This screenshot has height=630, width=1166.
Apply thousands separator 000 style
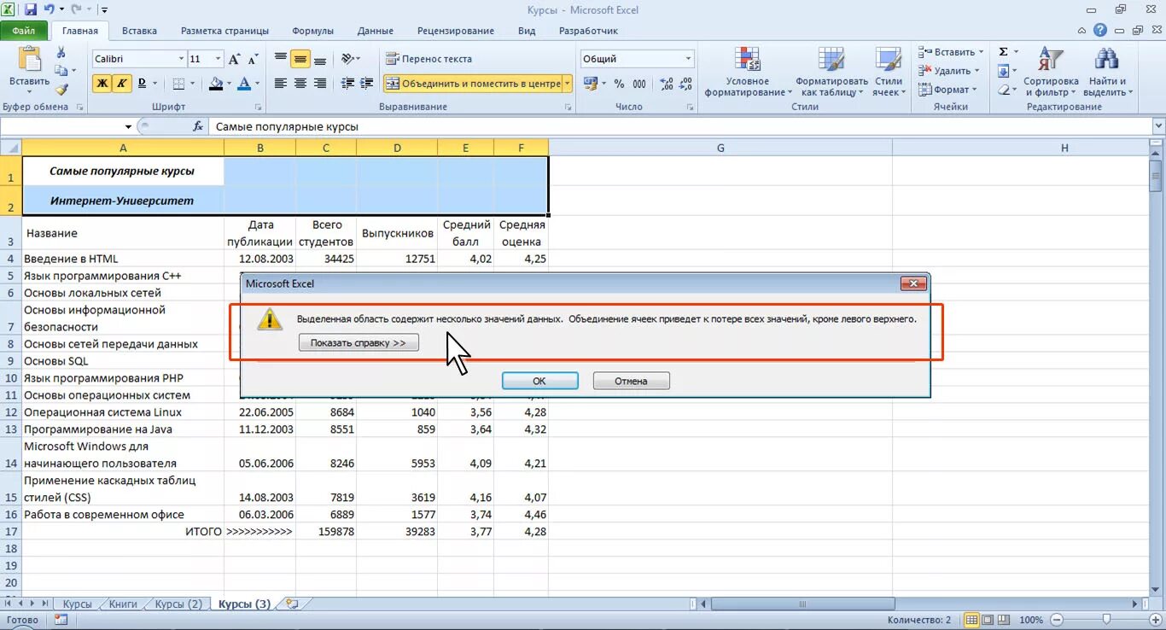coord(640,84)
